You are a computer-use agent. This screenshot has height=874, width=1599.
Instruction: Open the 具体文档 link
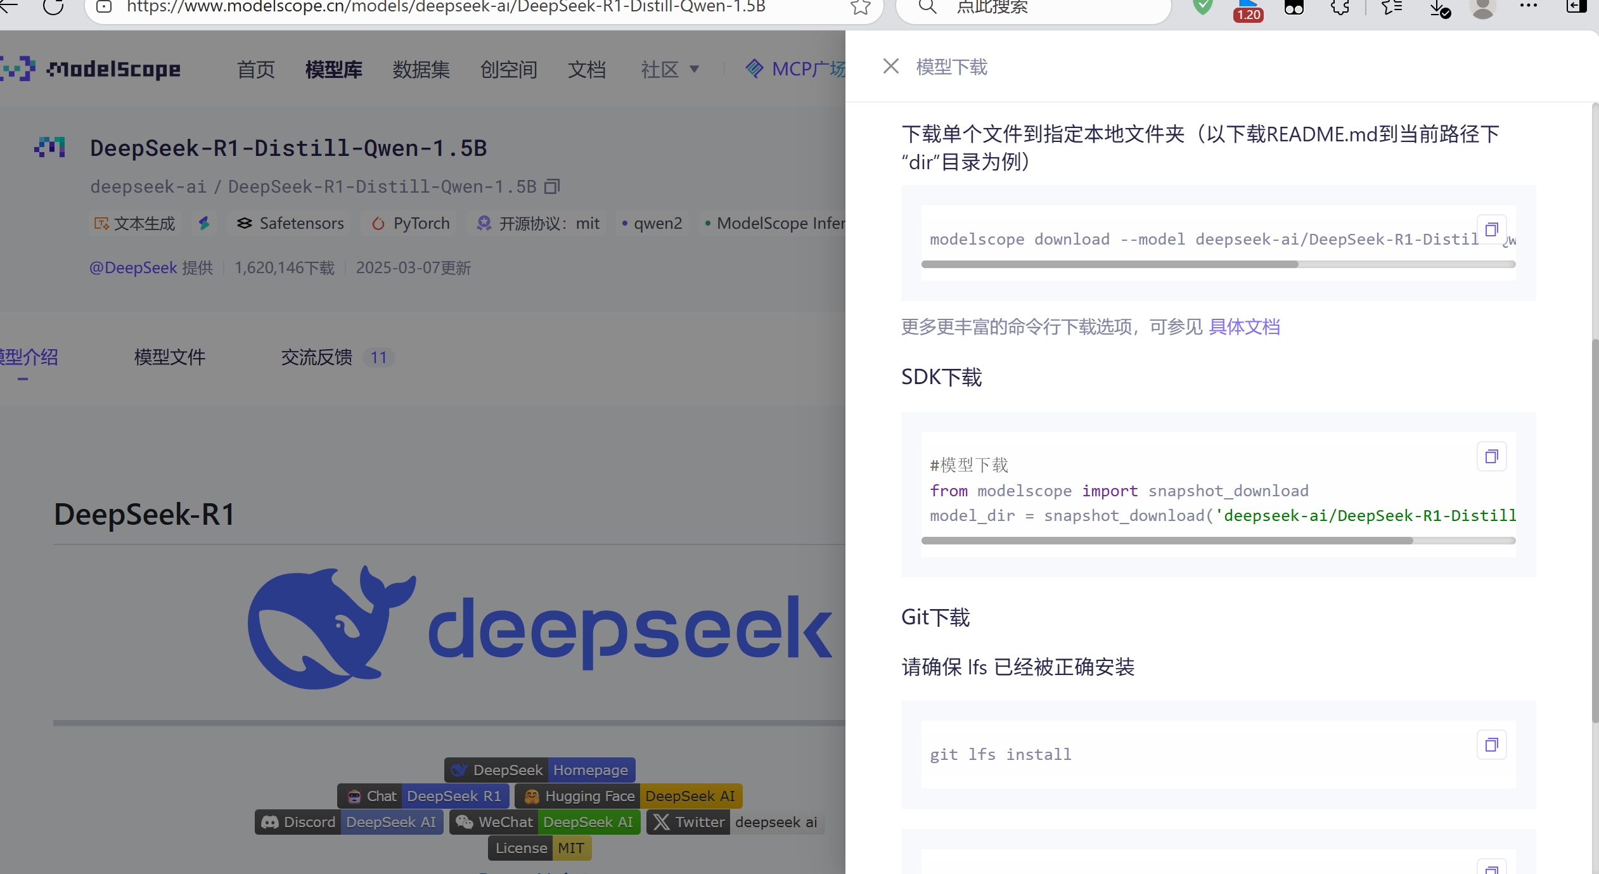tap(1243, 326)
